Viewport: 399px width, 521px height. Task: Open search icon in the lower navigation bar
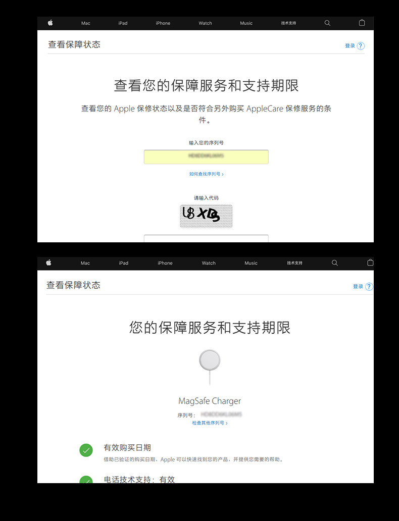click(335, 263)
